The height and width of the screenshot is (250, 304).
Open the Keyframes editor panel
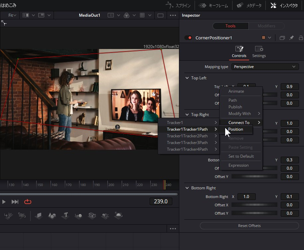pos(214,5)
